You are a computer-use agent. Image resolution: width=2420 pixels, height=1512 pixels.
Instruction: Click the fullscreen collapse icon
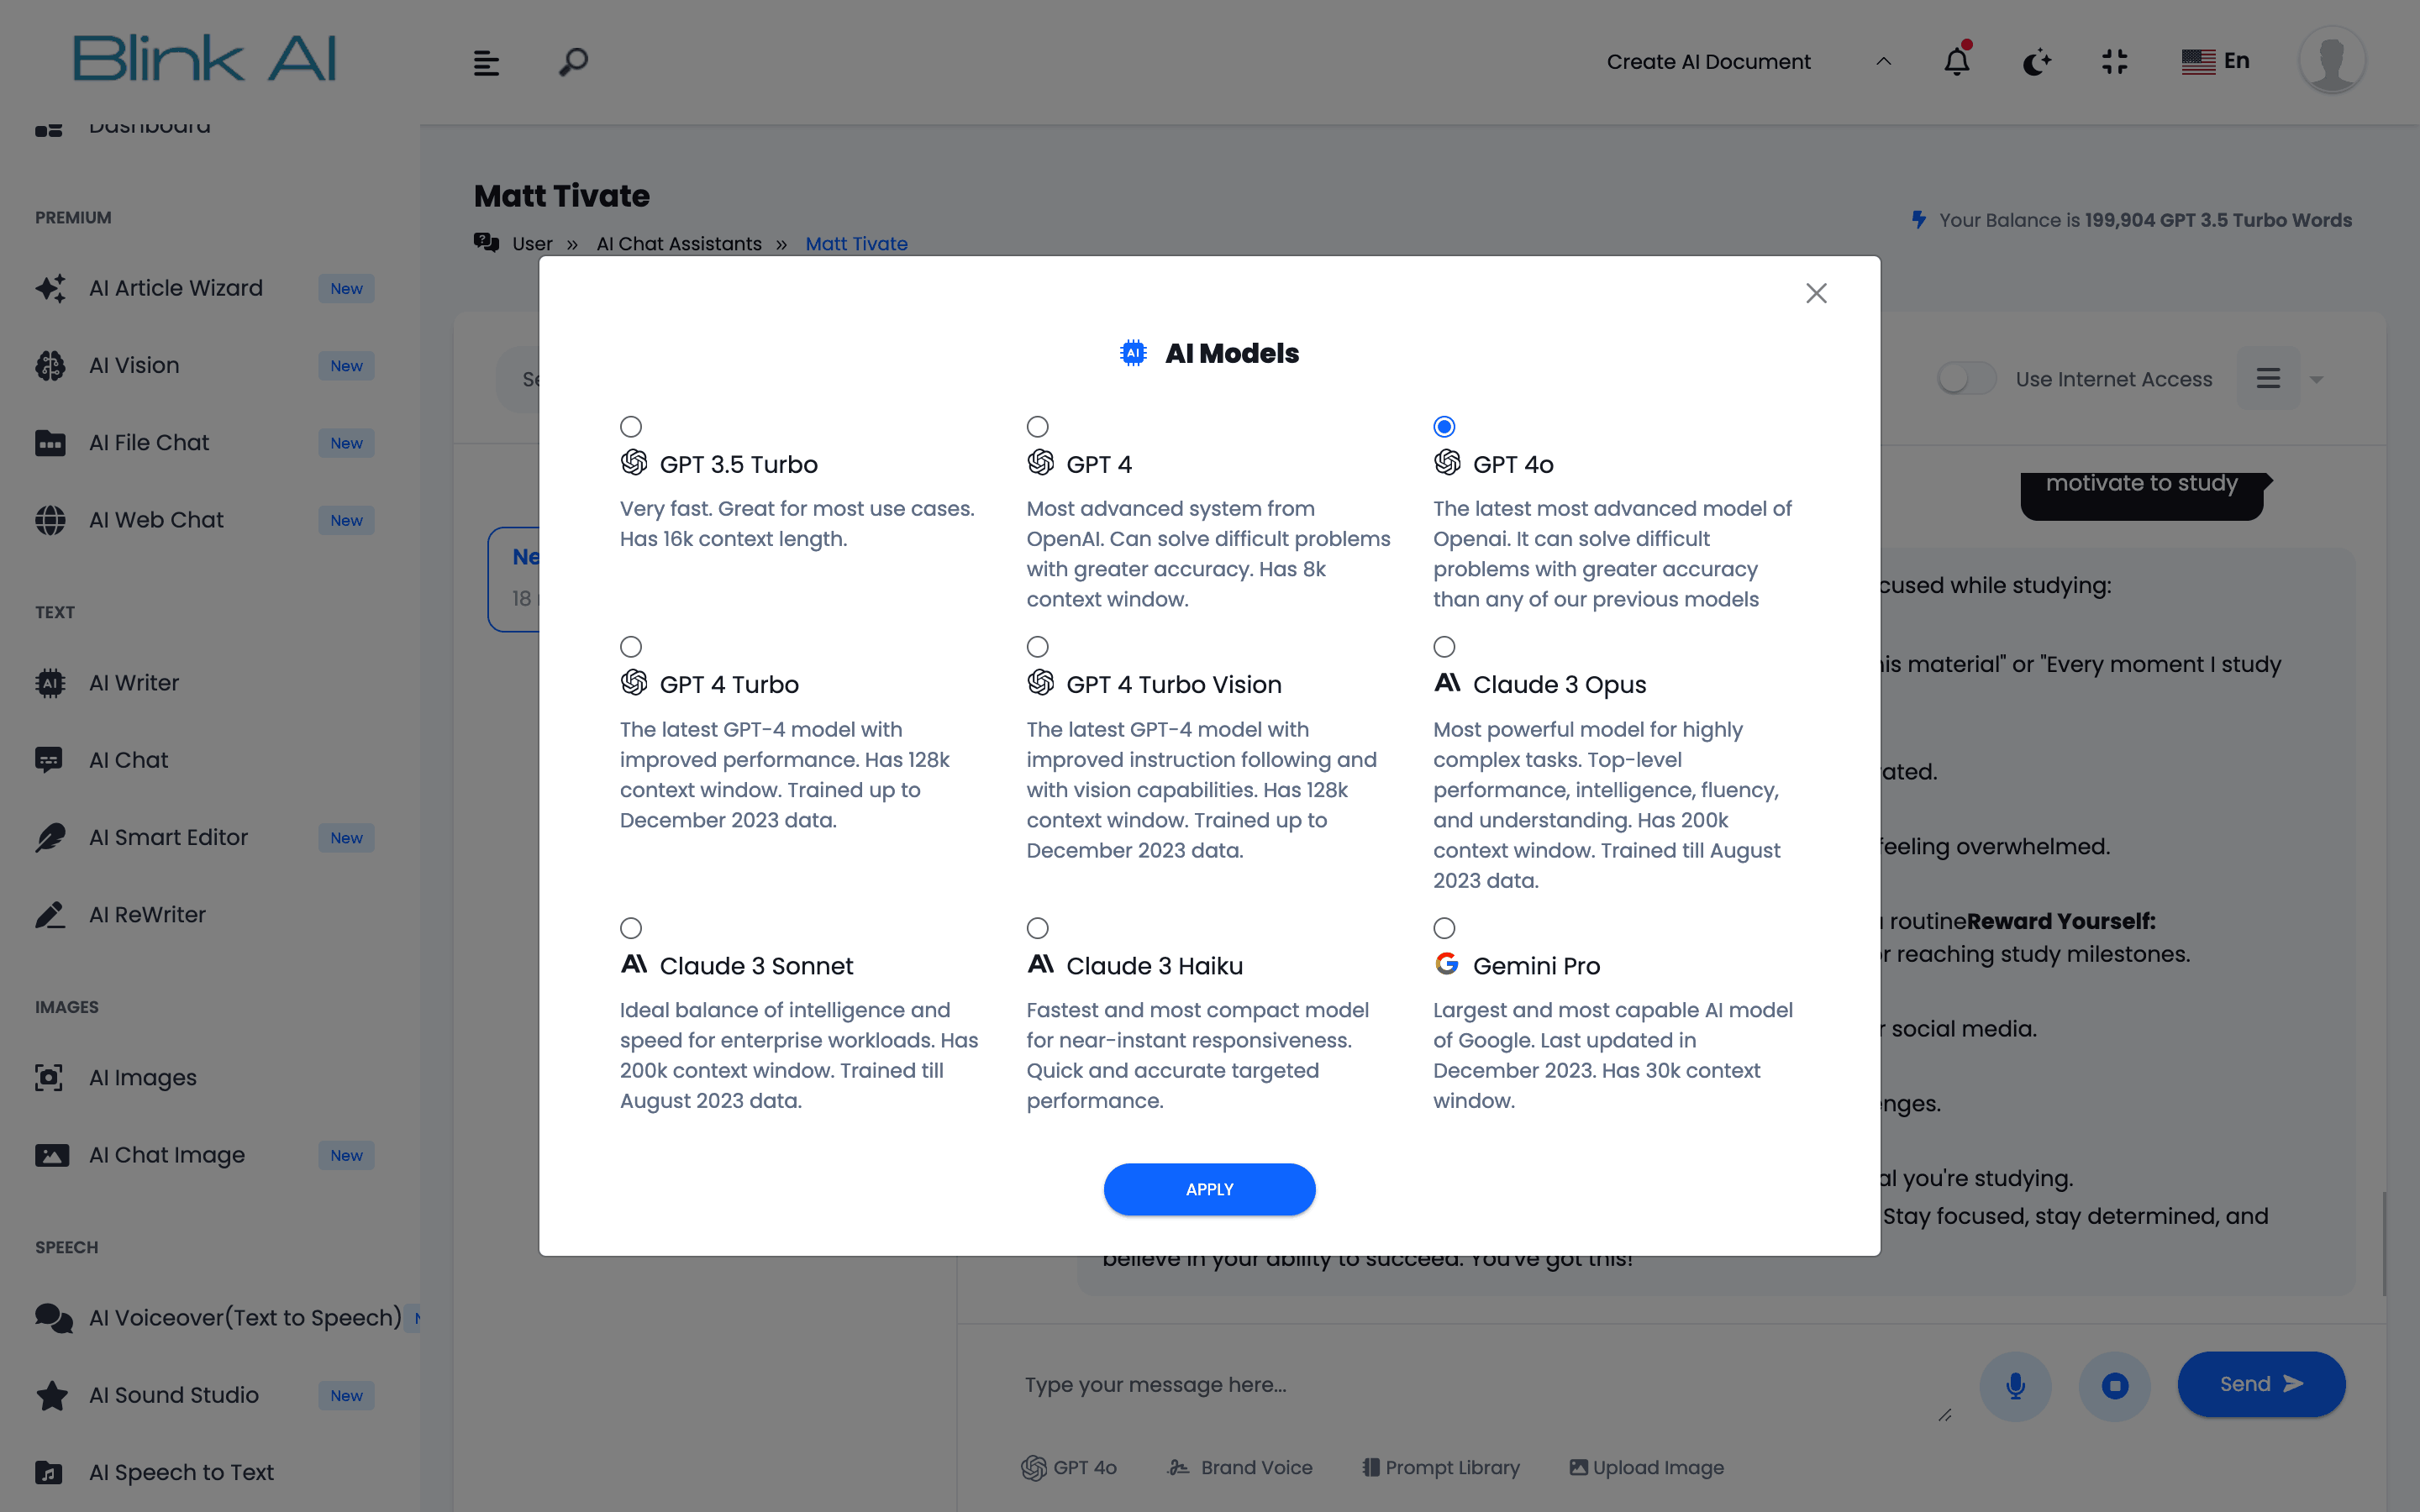(x=2114, y=62)
